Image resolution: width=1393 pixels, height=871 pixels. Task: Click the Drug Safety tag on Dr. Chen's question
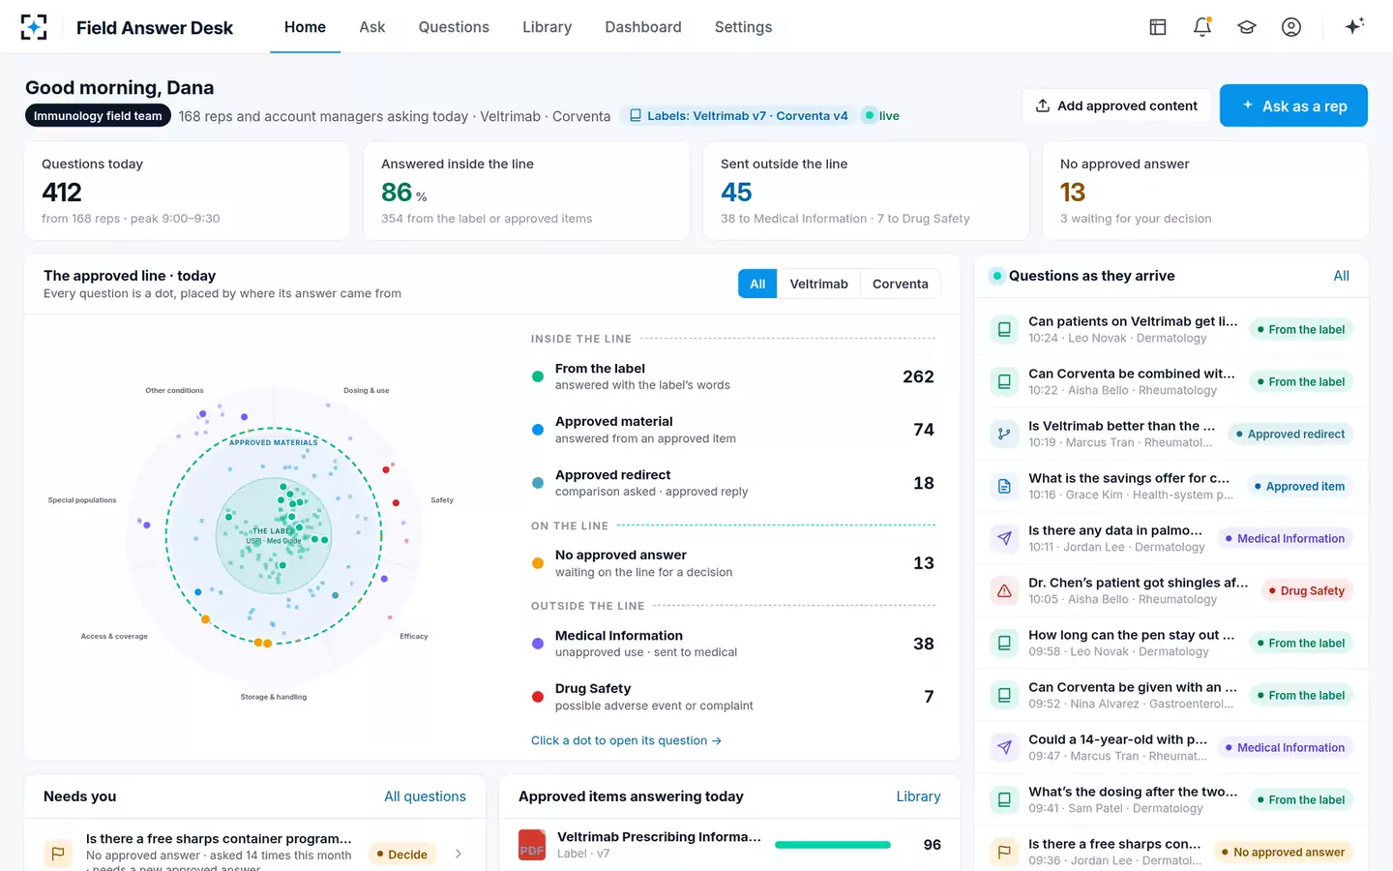coord(1306,591)
